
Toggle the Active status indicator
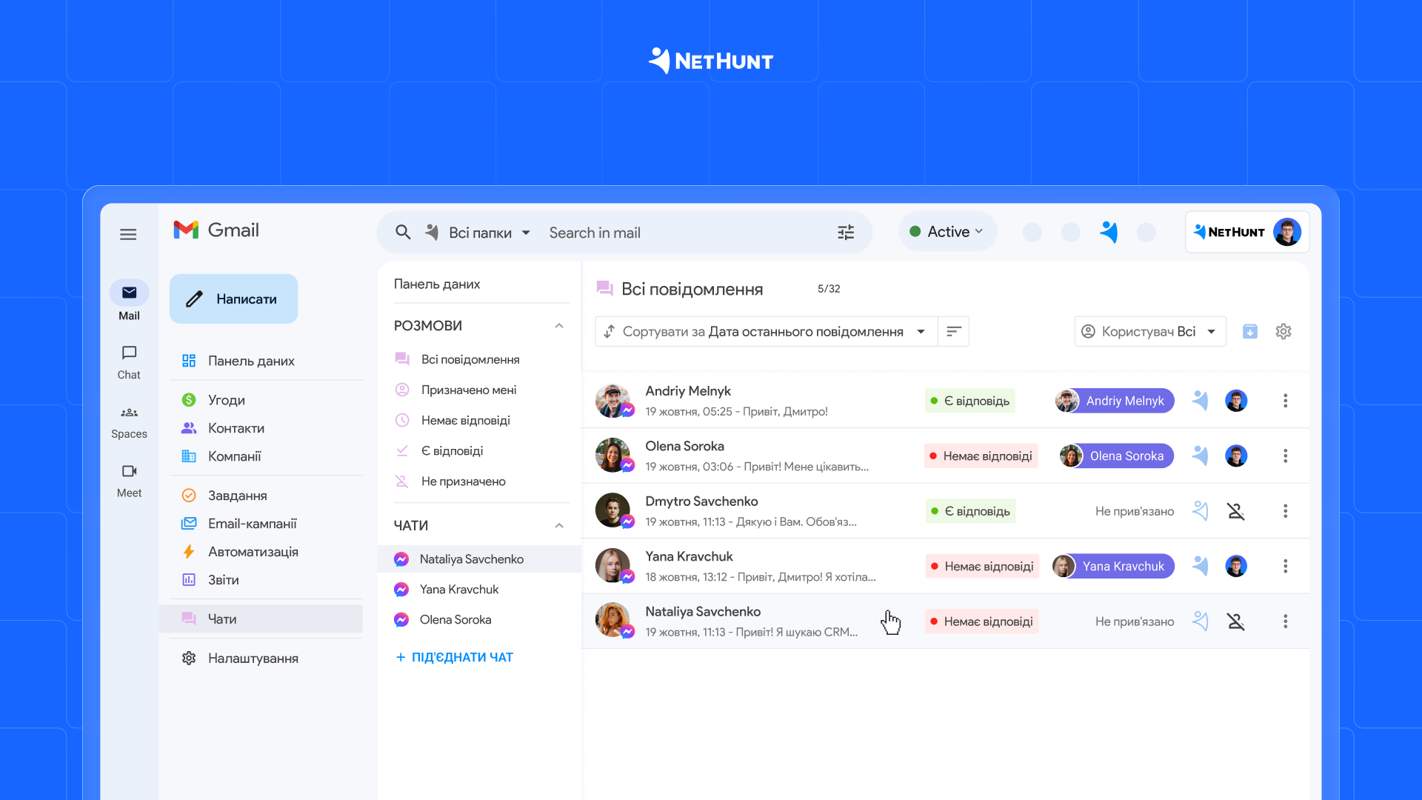tap(947, 231)
